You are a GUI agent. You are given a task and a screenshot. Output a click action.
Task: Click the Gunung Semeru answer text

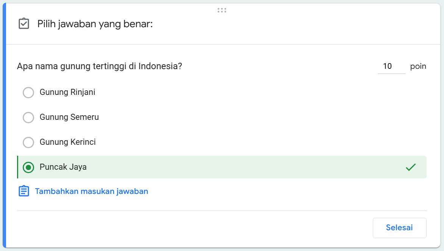pyautogui.click(x=69, y=117)
